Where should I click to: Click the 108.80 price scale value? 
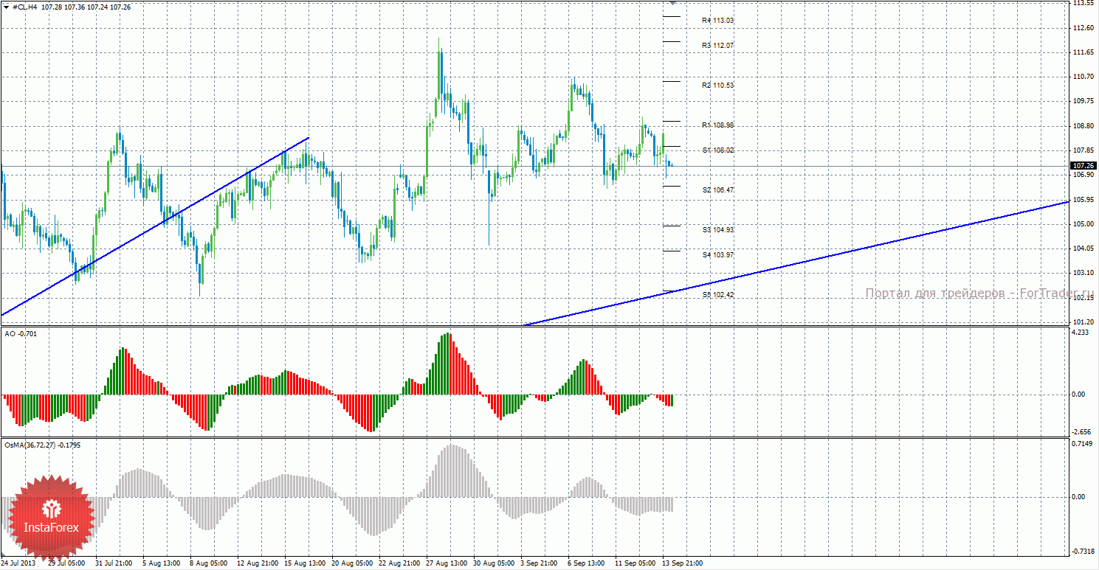pyautogui.click(x=1083, y=126)
